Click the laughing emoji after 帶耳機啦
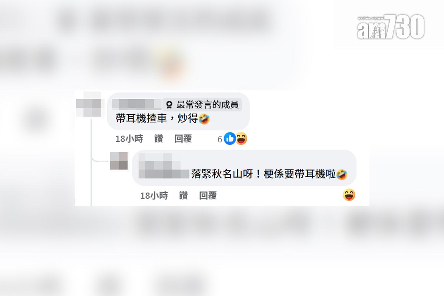The height and width of the screenshot is (296, 444). 342,174
